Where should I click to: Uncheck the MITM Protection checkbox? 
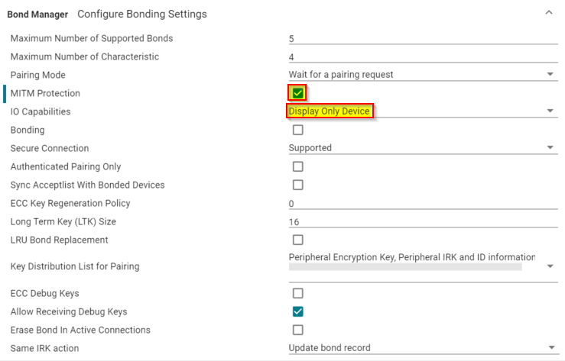pyautogui.click(x=298, y=93)
